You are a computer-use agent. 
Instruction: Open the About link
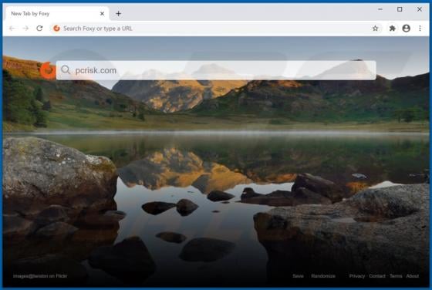tap(413, 276)
